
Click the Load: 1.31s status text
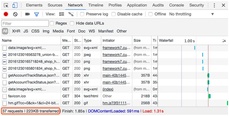(x=153, y=111)
